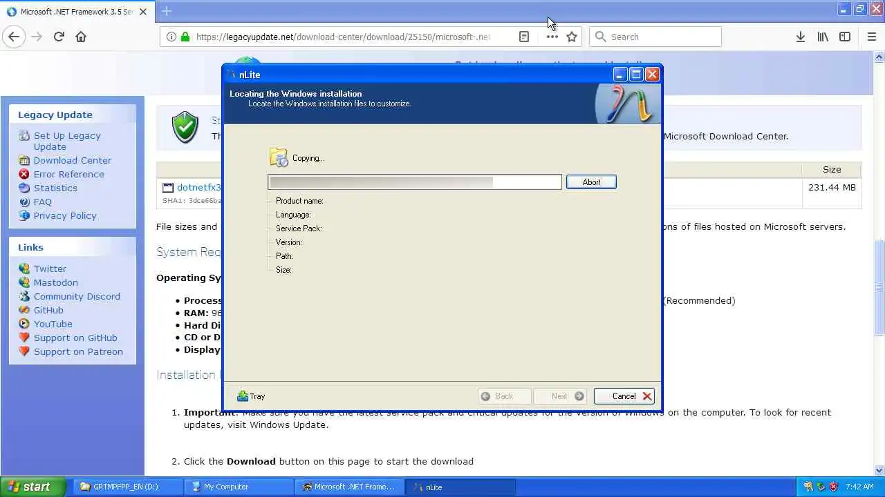Bookmark this page with star icon
Viewport: 885px width, 497px height.
572,37
